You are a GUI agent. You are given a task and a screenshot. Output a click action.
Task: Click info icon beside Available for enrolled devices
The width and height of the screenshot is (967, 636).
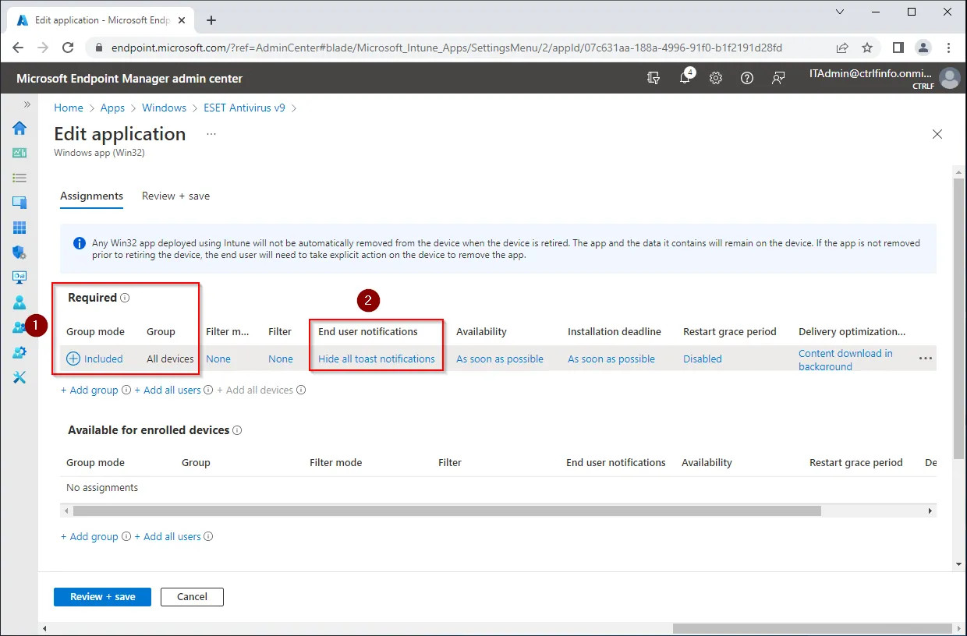tap(237, 430)
